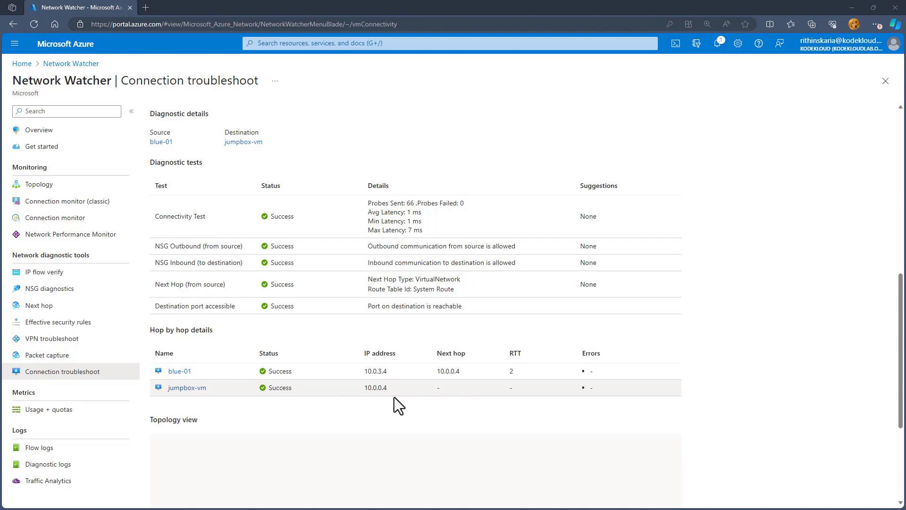
Task: Click Home breadcrumb link
Action: pos(22,63)
